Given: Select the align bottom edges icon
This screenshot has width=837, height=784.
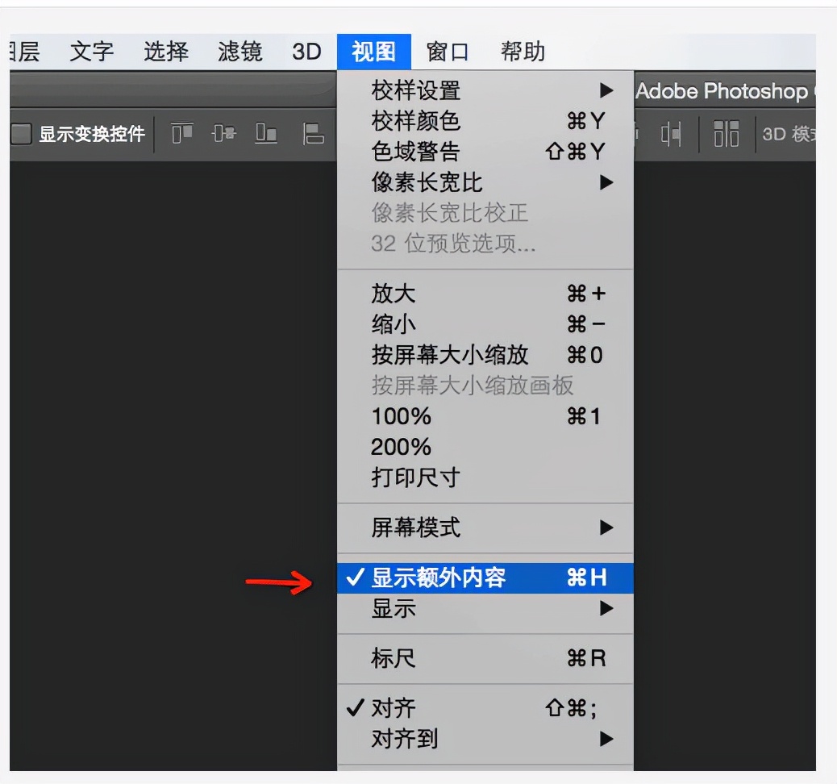Looking at the screenshot, I should (264, 134).
